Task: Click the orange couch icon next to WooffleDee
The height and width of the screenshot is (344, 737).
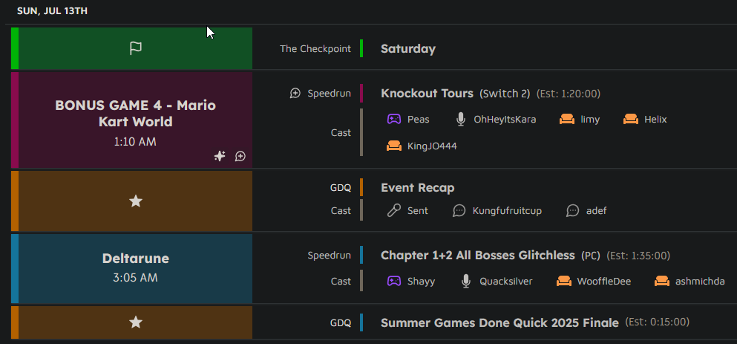Action: (x=564, y=281)
